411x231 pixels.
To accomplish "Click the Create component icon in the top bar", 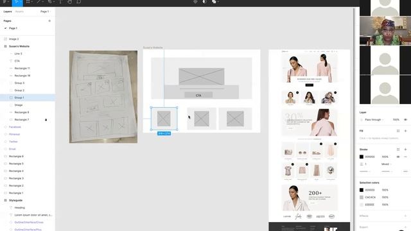I will (195, 2).
